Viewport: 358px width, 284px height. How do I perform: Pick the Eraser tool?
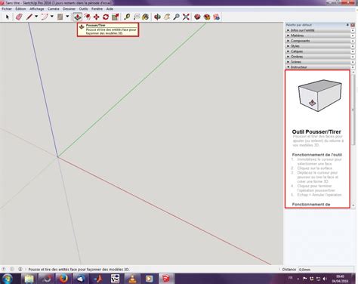(19, 17)
